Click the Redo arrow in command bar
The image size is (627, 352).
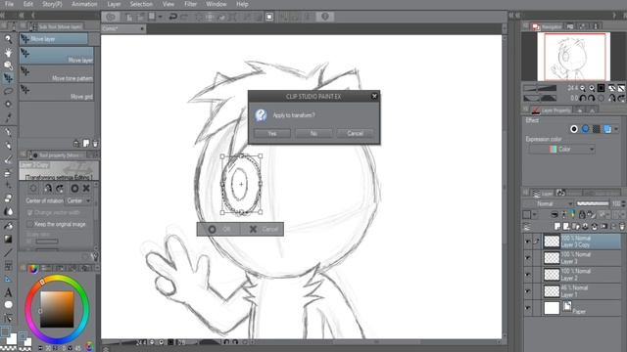pyautogui.click(x=184, y=17)
